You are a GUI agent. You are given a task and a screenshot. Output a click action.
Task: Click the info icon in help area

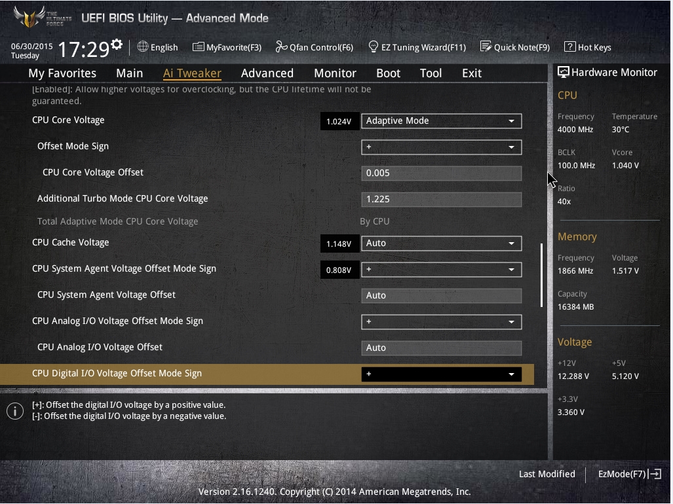pos(15,411)
